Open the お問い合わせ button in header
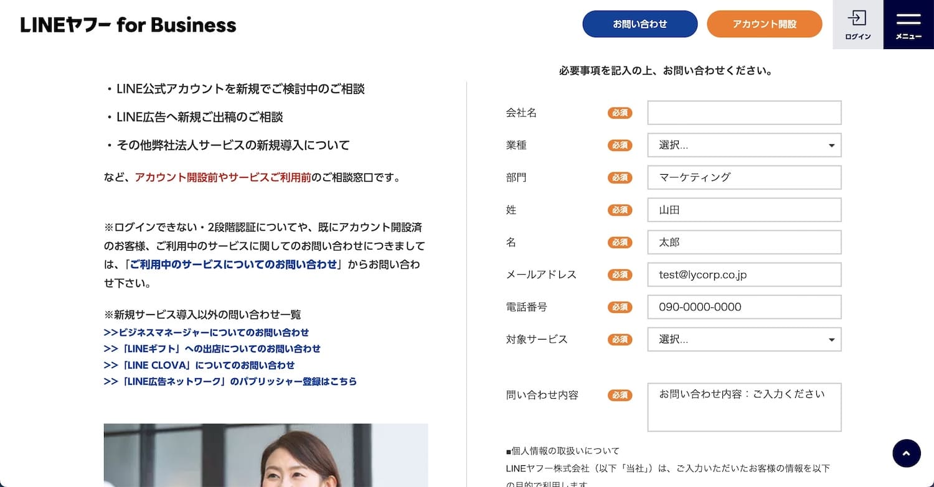Image resolution: width=934 pixels, height=487 pixels. [640, 24]
